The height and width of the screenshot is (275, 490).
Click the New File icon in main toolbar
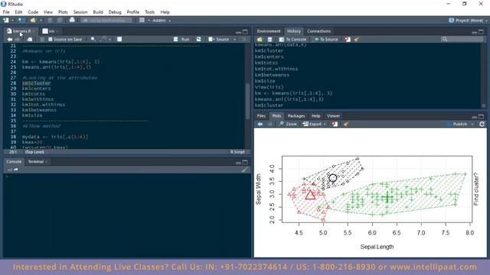click(5, 21)
